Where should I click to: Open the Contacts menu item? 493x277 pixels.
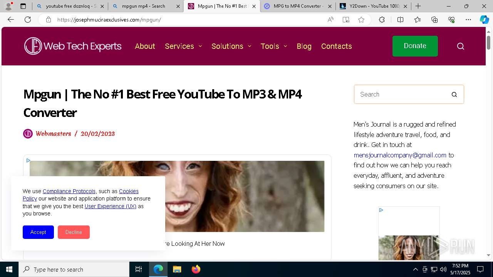pos(336,46)
